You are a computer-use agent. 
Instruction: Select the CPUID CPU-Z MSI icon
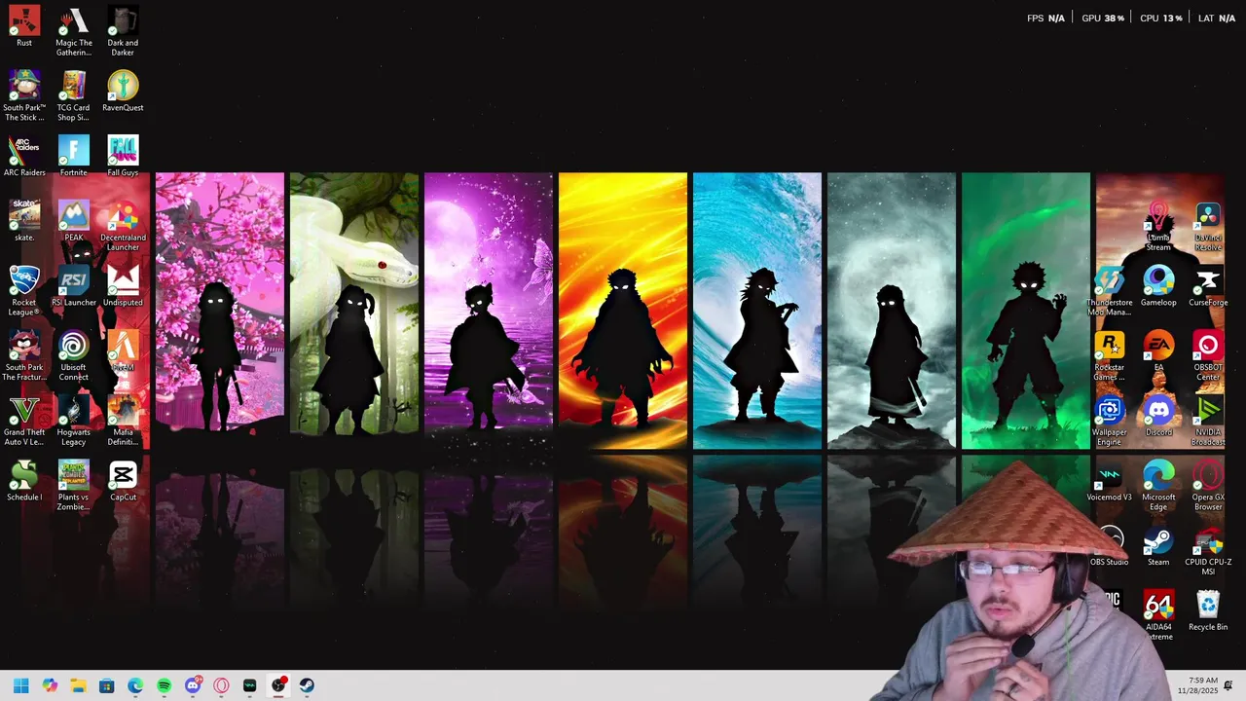click(1208, 551)
